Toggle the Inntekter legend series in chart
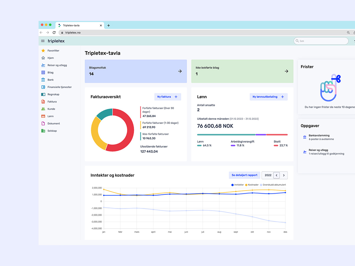The image size is (355, 266). tap(237, 185)
